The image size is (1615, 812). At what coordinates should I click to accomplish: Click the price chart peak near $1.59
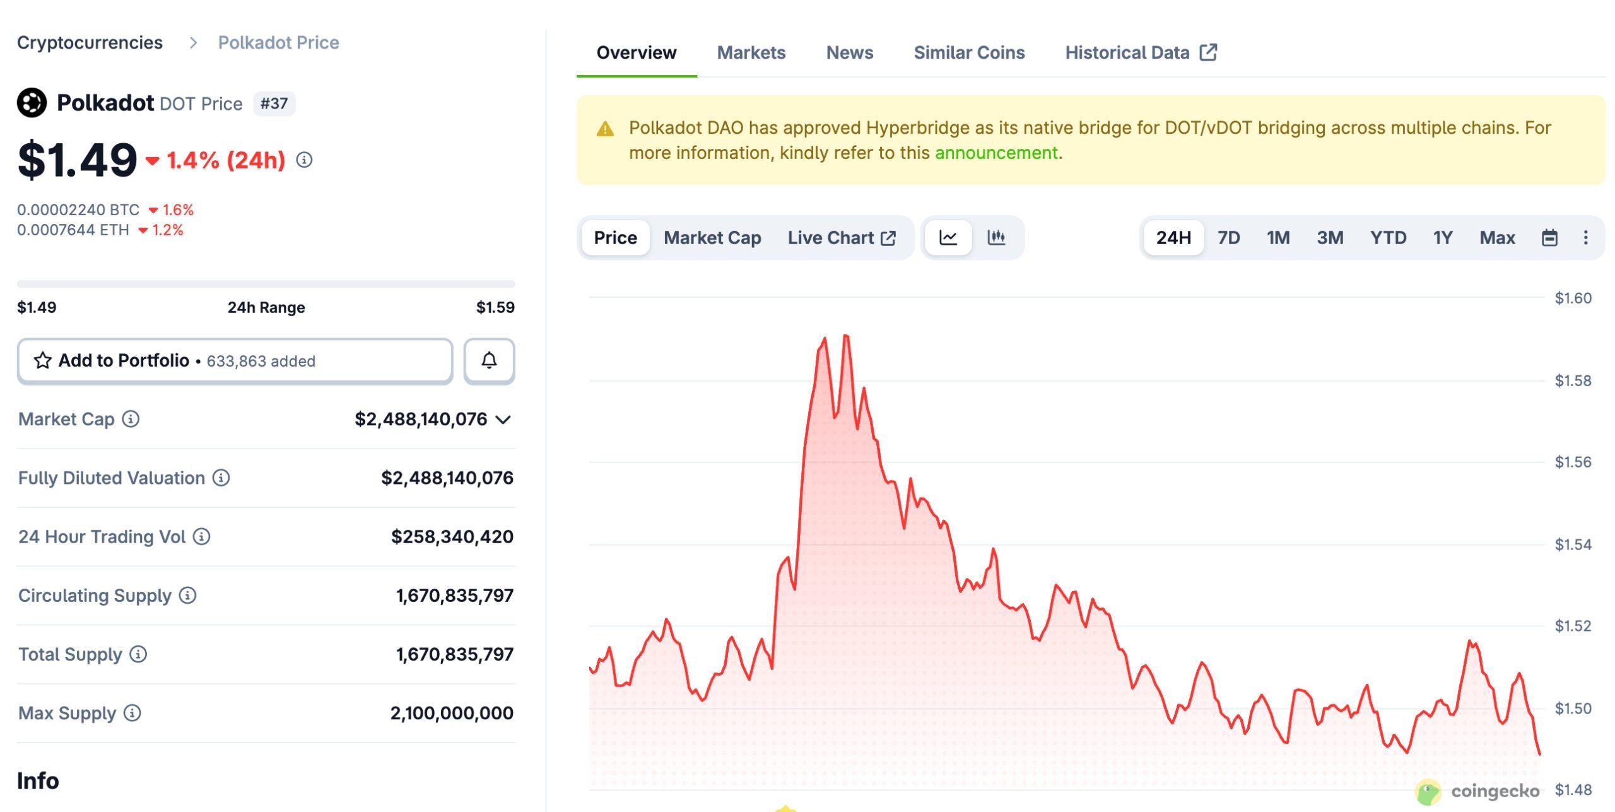click(x=845, y=336)
